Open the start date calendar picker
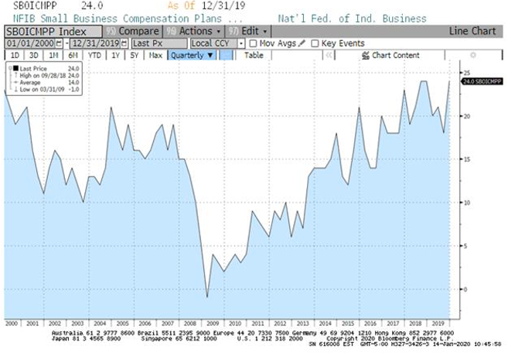 59,43
